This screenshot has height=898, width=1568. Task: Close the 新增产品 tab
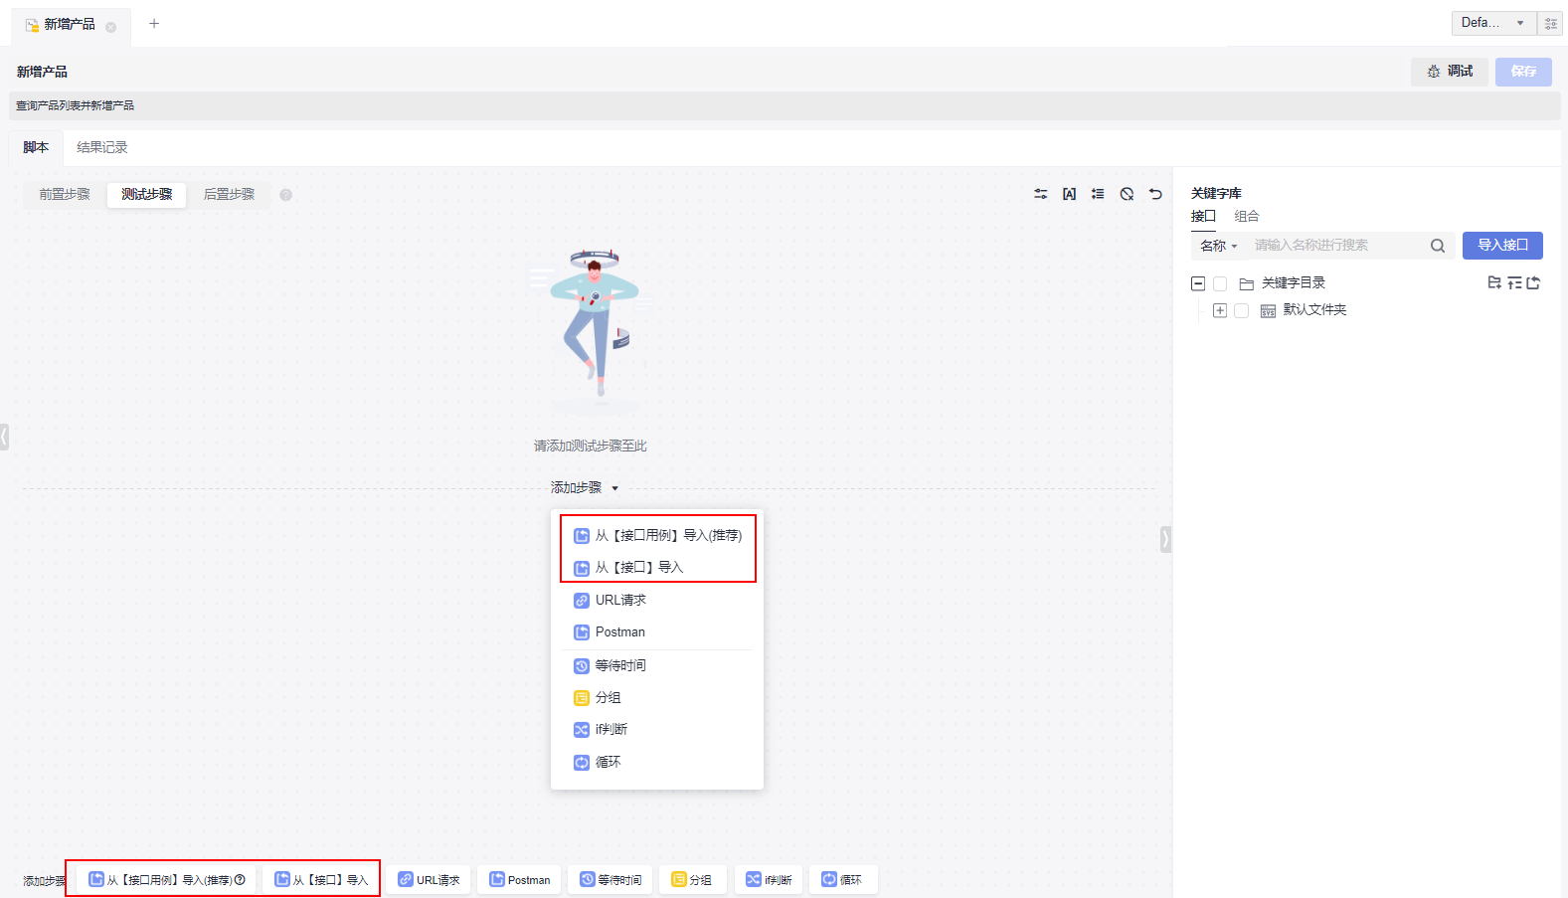point(110,28)
